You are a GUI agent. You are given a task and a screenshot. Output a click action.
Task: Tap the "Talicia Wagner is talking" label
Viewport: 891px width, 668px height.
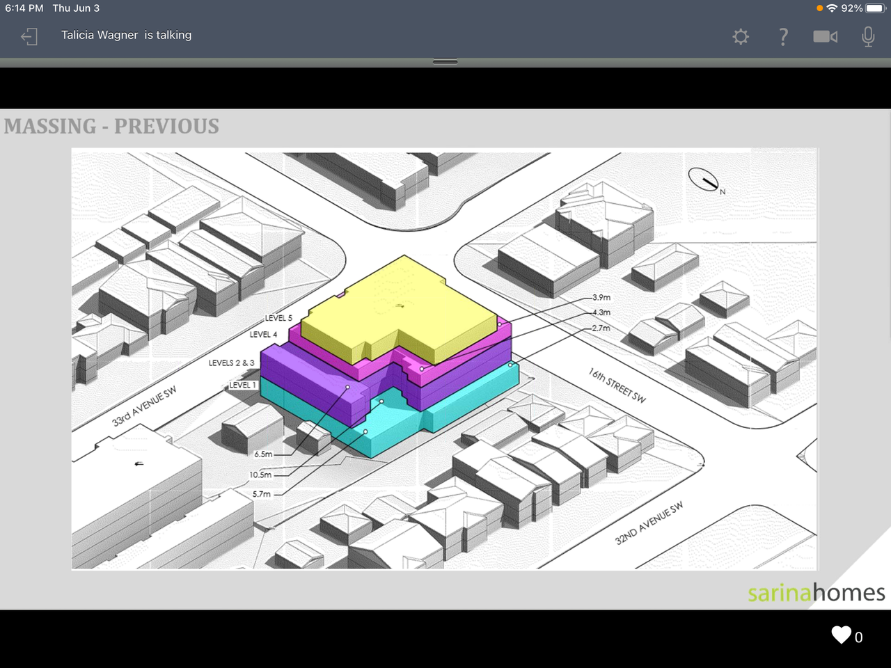126,35
